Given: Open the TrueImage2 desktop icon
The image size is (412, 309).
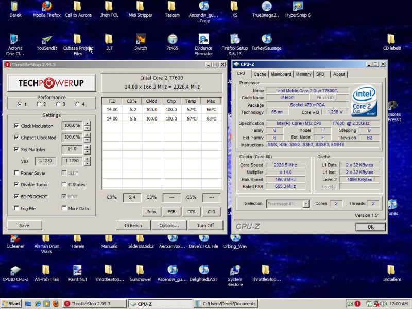Looking at the screenshot, I should click(266, 9).
